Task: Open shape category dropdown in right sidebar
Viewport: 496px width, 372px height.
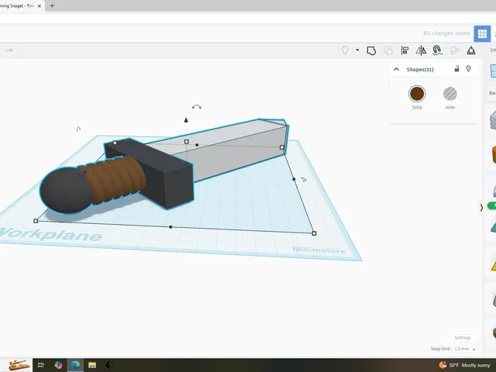Action: 492,93
